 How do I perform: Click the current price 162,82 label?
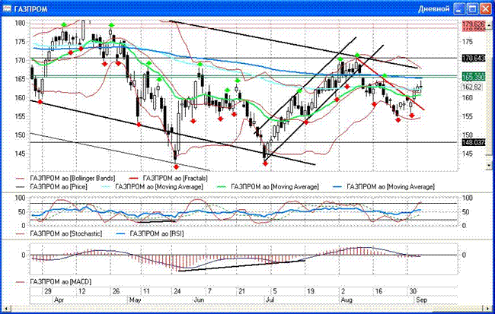pos(473,87)
